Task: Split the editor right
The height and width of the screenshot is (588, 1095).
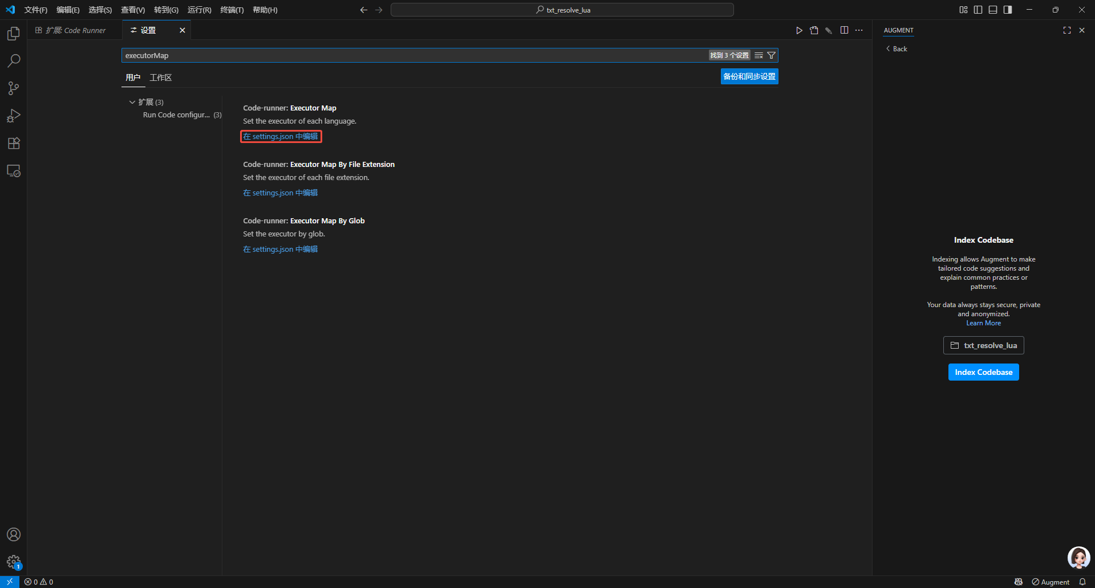Action: click(x=844, y=30)
